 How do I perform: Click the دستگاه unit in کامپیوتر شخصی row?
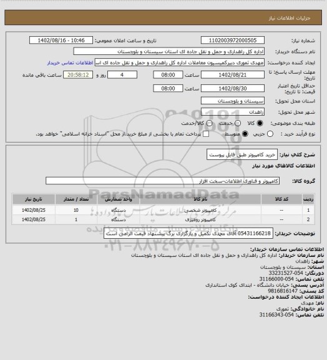[x=119, y=210]
